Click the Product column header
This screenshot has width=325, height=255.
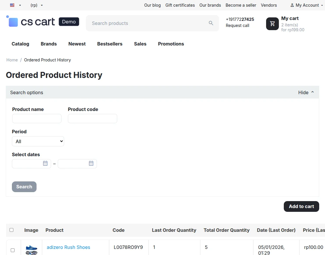pyautogui.click(x=55, y=230)
